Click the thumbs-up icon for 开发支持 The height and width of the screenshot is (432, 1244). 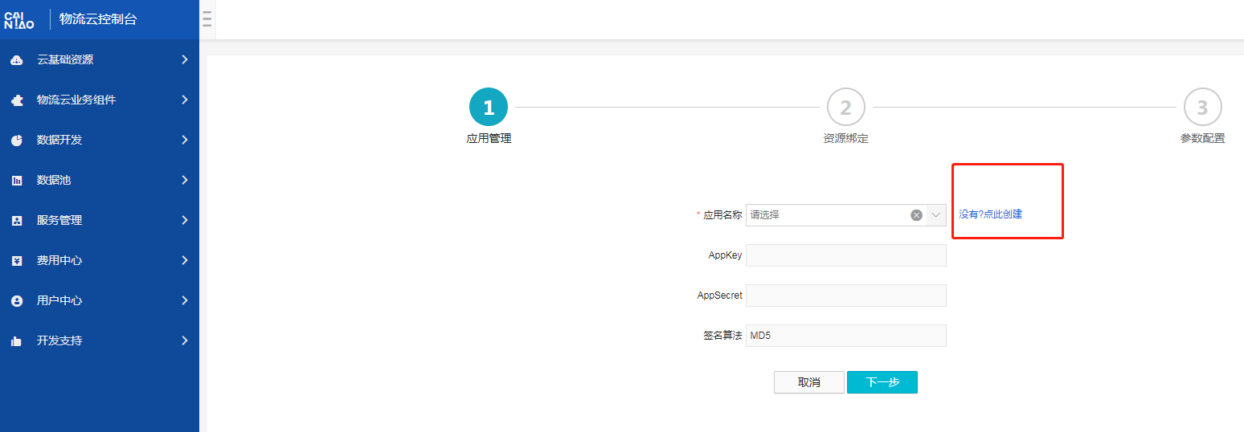pos(17,341)
